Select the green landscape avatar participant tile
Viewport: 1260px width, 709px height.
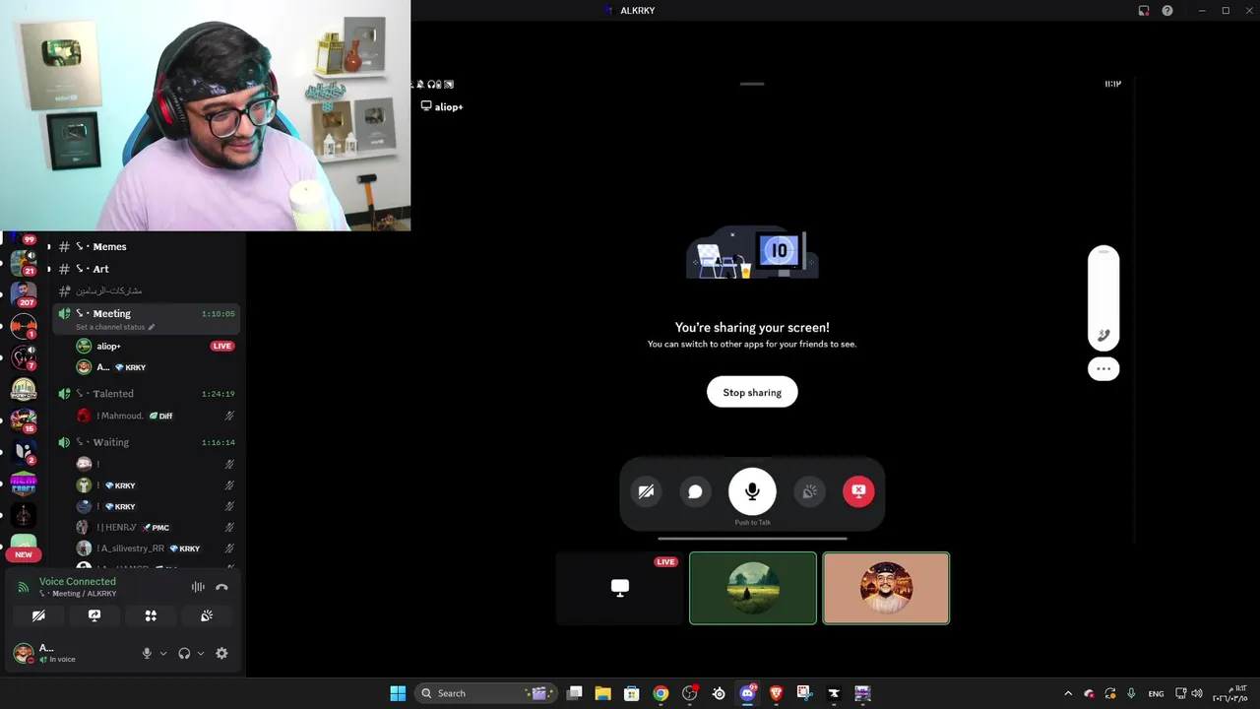pos(753,588)
